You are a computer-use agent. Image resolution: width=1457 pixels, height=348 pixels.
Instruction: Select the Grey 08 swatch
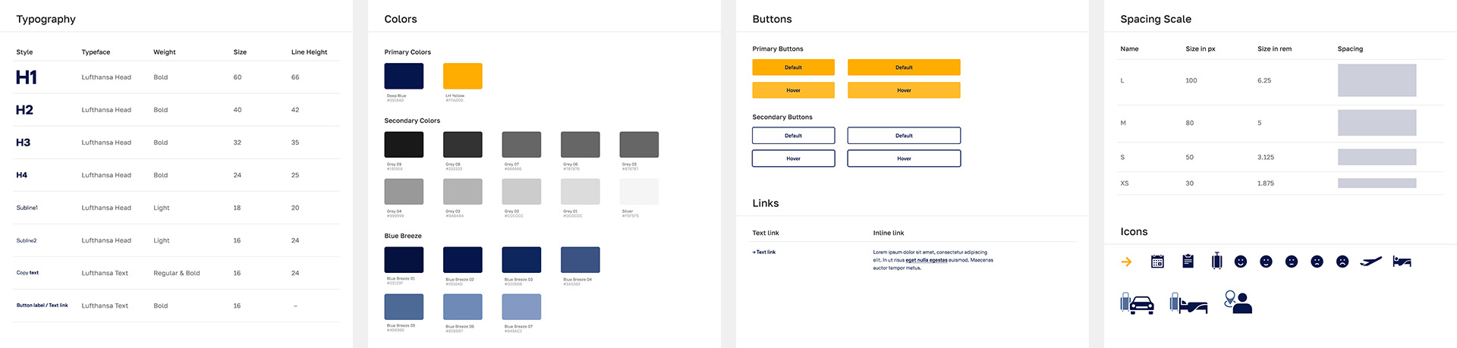click(463, 144)
